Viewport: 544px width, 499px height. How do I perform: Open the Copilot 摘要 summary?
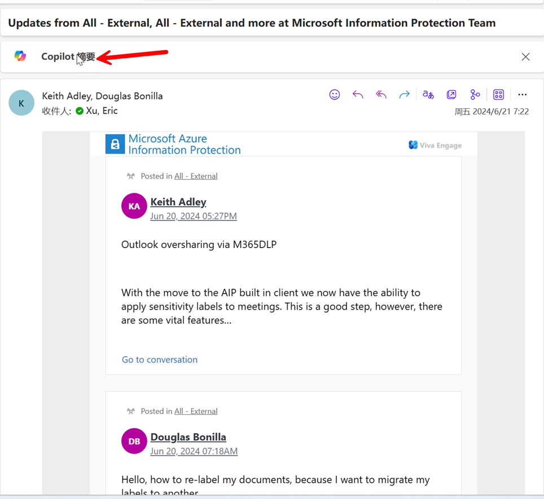[68, 56]
